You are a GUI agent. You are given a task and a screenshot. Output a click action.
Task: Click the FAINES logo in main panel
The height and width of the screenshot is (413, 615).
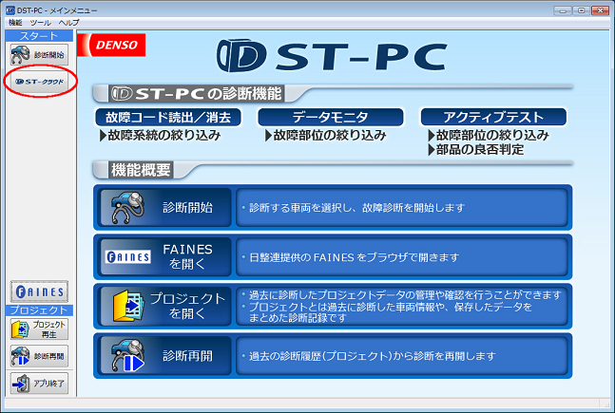128,257
